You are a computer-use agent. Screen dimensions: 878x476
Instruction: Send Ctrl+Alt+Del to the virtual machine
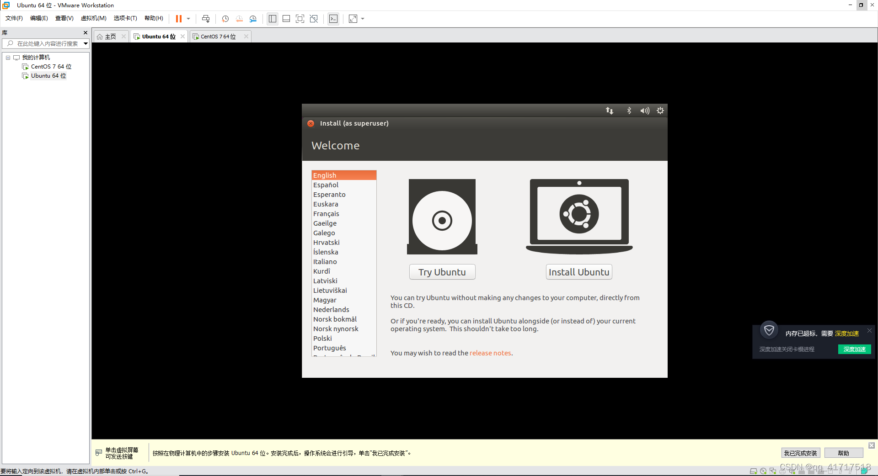pyautogui.click(x=206, y=19)
